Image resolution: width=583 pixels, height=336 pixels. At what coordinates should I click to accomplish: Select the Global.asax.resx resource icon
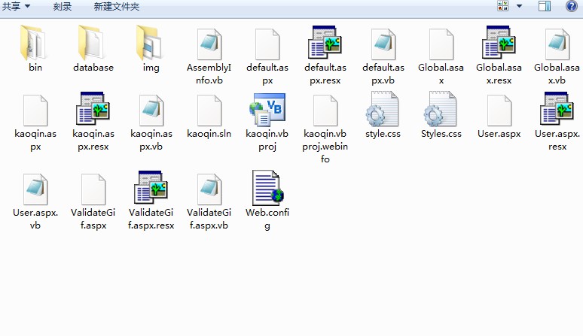tap(499, 42)
